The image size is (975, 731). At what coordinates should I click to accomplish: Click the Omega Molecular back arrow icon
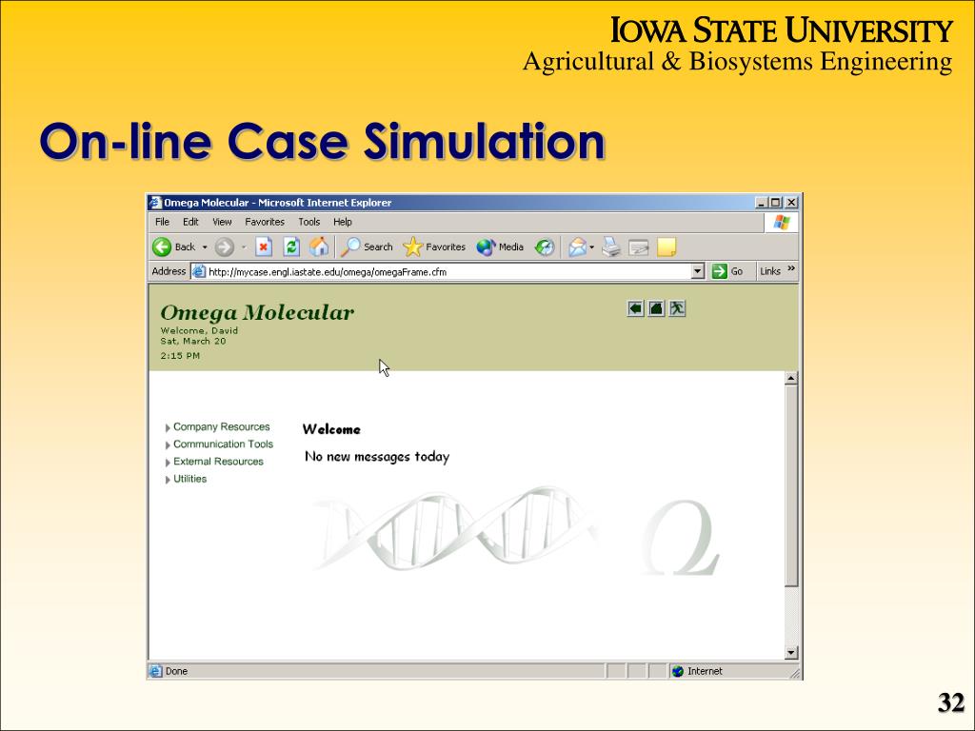pyautogui.click(x=635, y=308)
